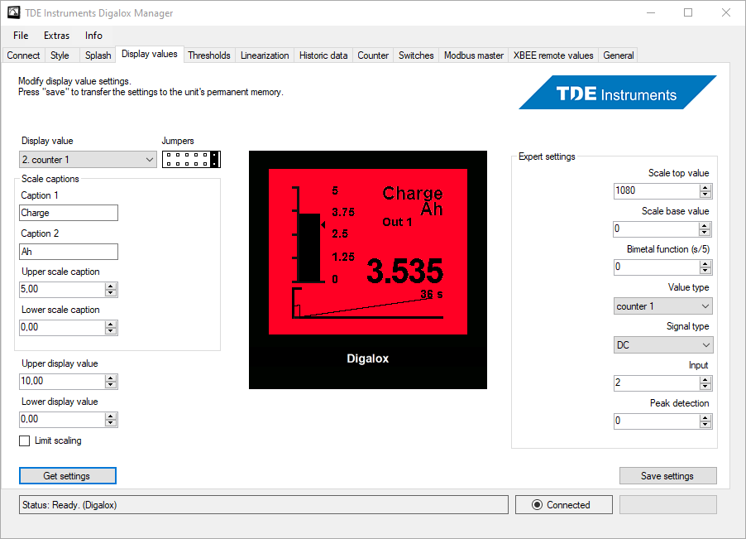Open the Linearization tab
The height and width of the screenshot is (539, 746).
(265, 55)
